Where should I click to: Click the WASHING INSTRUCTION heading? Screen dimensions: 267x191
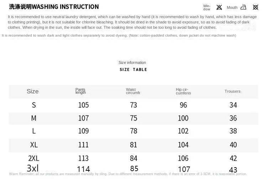coord(54,7)
